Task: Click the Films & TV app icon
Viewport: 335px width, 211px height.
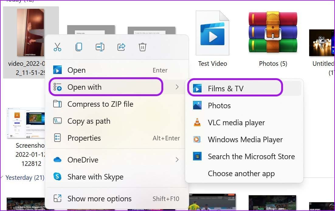Action: click(x=197, y=89)
